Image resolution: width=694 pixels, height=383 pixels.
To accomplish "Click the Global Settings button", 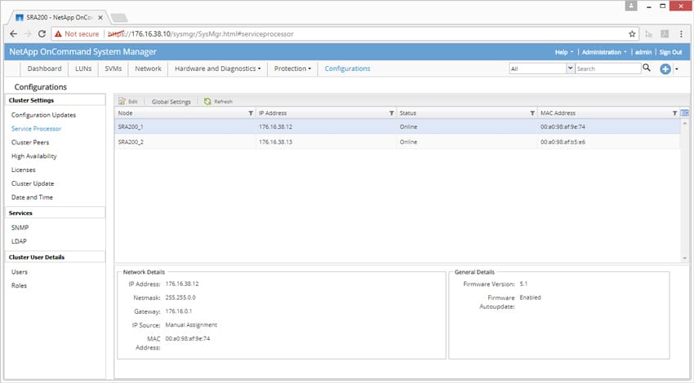I will (x=171, y=102).
